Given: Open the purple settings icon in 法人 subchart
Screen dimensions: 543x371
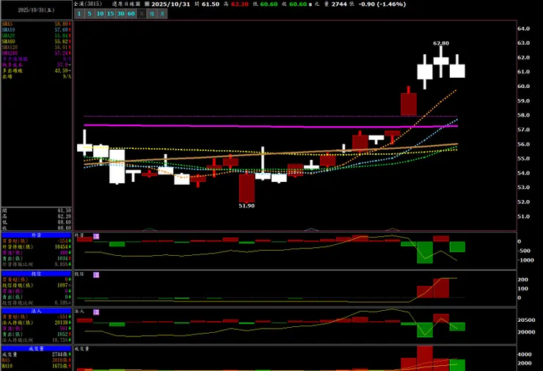Looking at the screenshot, I should point(96,312).
